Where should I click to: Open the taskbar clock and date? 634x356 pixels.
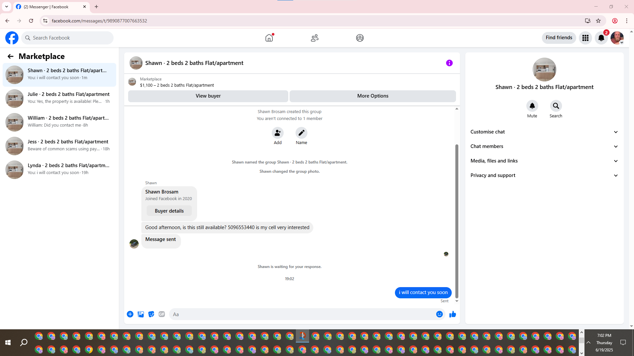[x=604, y=343]
